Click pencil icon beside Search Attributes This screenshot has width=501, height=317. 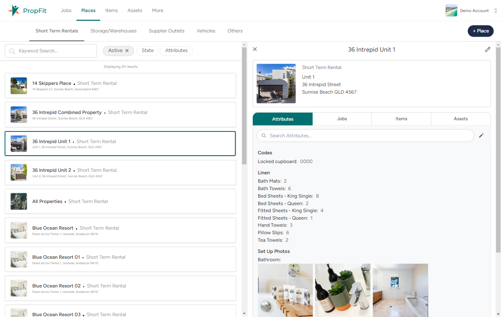481,136
